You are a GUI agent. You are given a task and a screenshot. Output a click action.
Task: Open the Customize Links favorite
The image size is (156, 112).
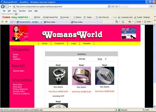pos(125,17)
